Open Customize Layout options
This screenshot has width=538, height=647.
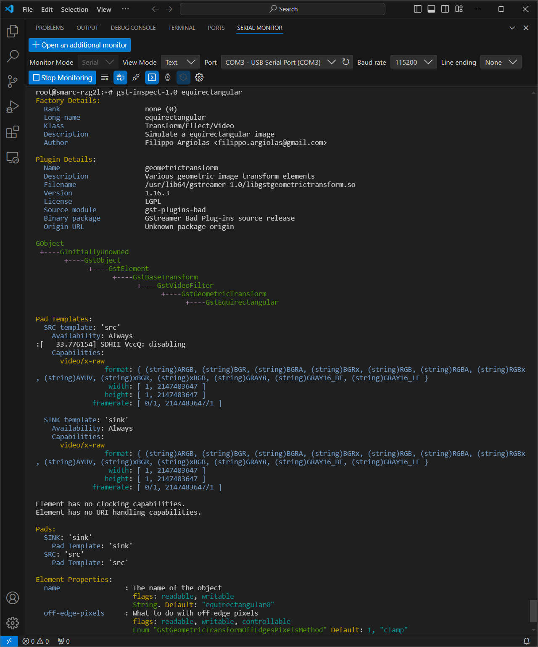point(459,9)
